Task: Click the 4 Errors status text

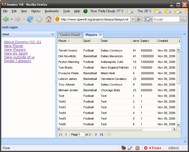Action: click(x=155, y=148)
